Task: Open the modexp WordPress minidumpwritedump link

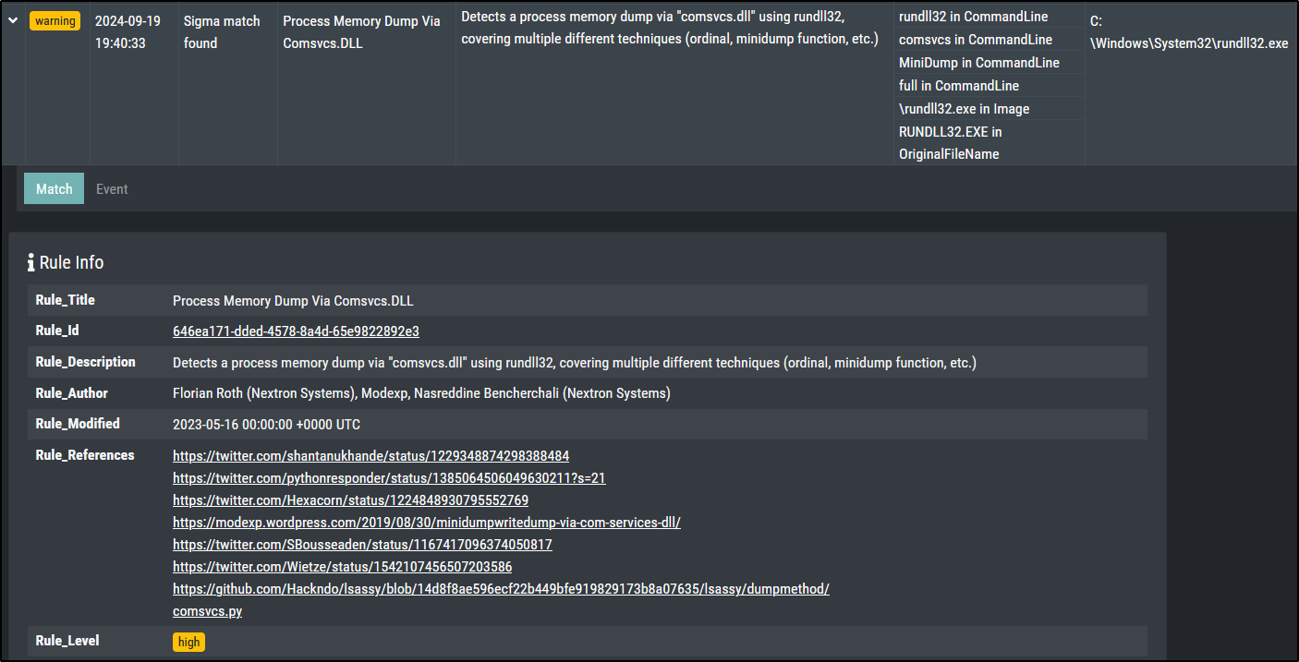Action: tap(426, 523)
